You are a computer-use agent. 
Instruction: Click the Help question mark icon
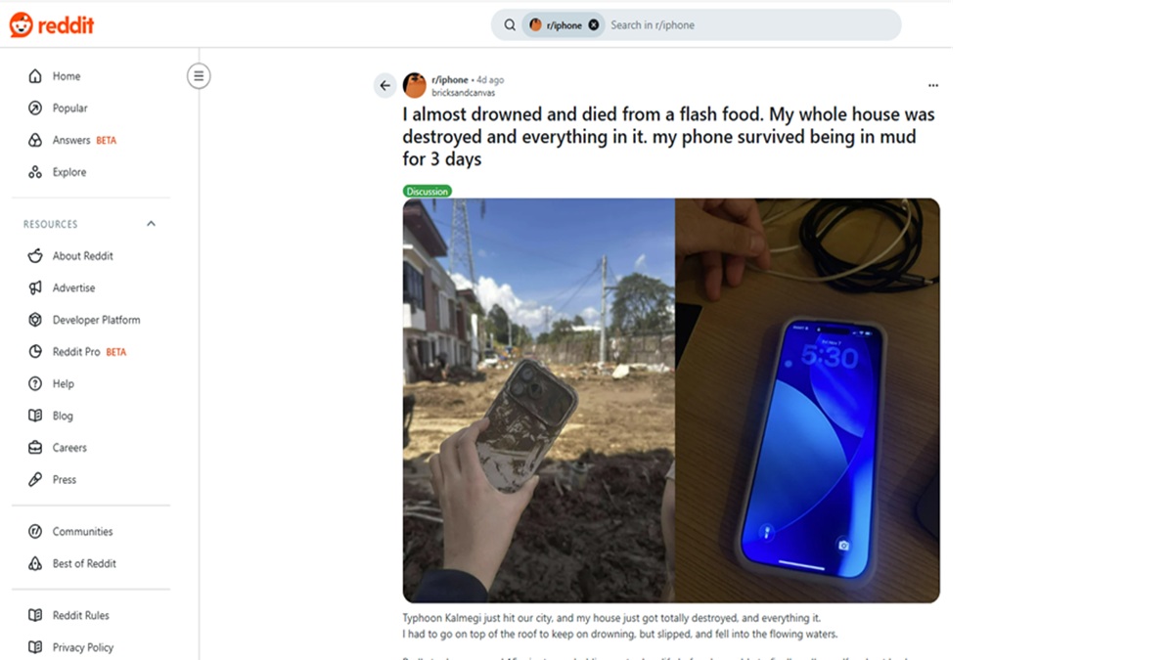[35, 383]
